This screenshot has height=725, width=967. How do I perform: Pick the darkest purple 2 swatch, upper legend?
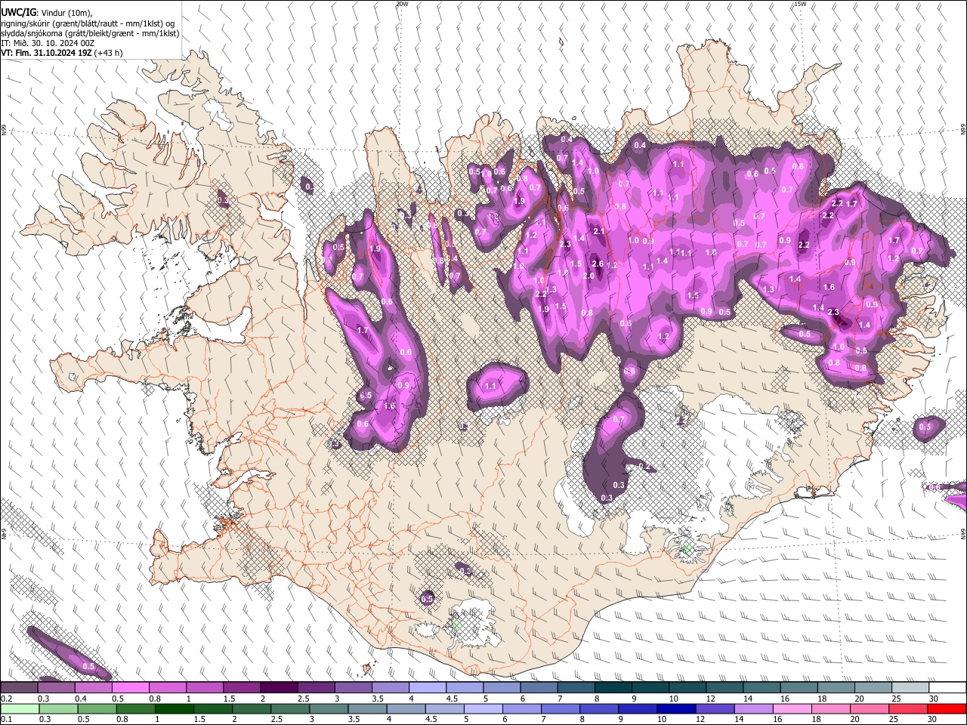pos(279,688)
